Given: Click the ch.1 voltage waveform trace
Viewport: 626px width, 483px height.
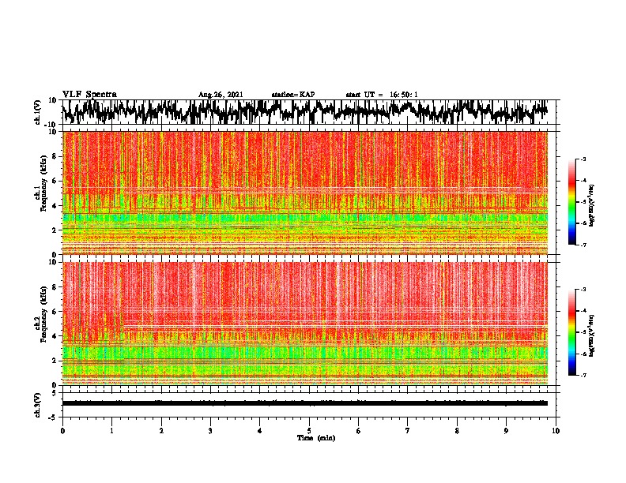Looking at the screenshot, I should [305, 111].
